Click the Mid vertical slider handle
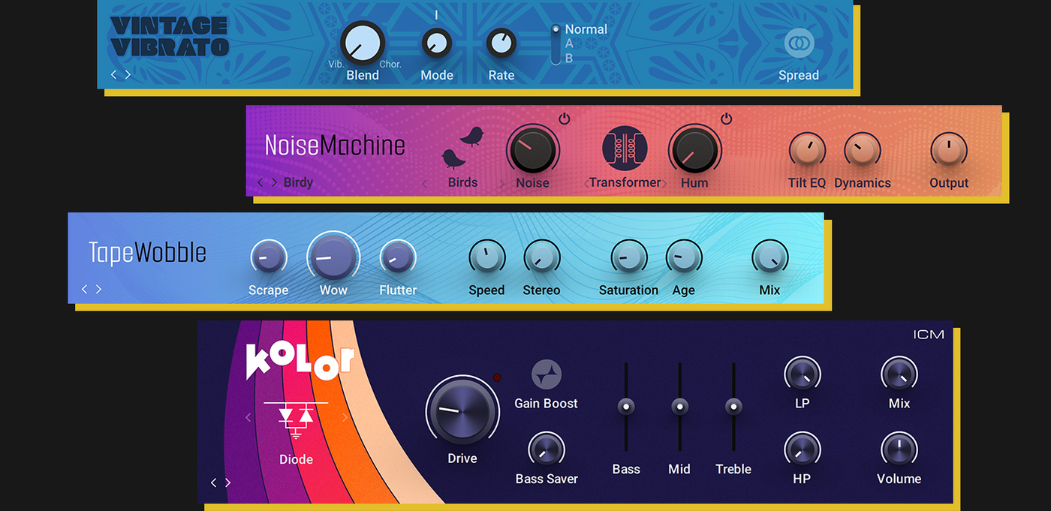The image size is (1051, 511). pyautogui.click(x=679, y=407)
